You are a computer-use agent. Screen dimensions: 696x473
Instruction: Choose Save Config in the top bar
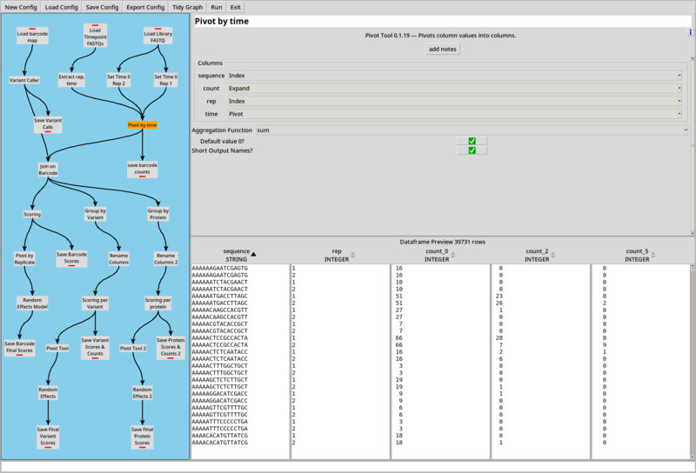pyautogui.click(x=102, y=7)
